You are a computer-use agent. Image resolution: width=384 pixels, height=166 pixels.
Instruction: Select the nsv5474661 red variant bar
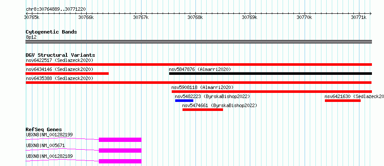[x=203, y=110]
